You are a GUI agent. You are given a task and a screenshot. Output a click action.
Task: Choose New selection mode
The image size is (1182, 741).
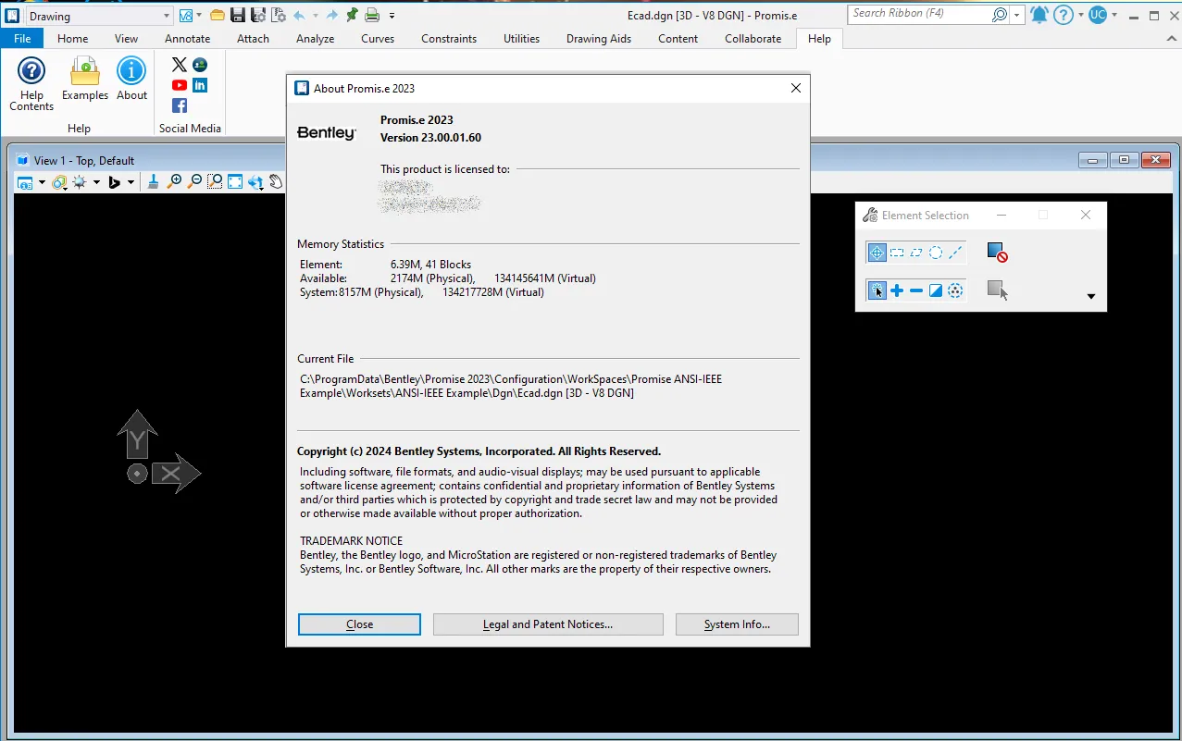coord(877,290)
